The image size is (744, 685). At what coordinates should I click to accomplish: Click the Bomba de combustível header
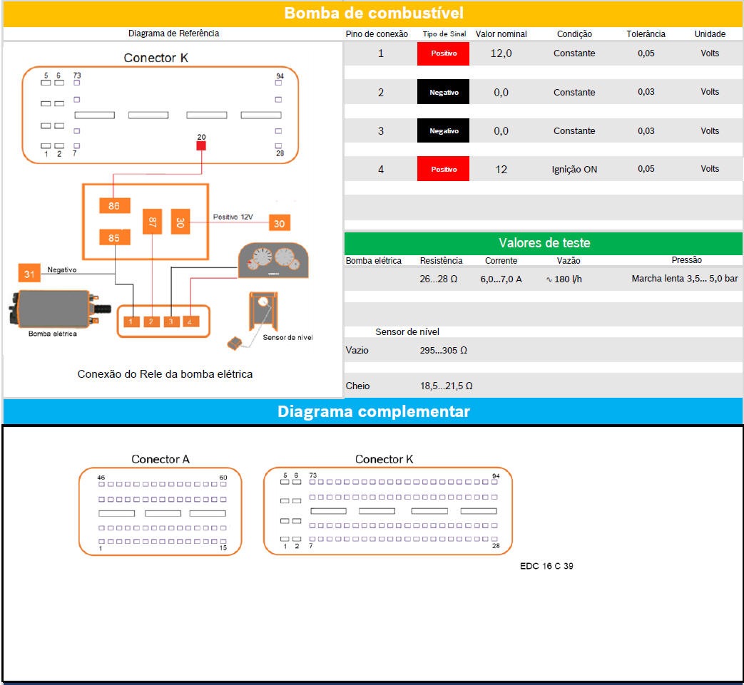pos(373,14)
